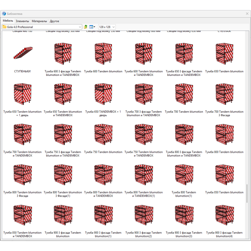Select Тумба 650 Tandem blumotion + 1 дверь thumbnail

point(23,94)
